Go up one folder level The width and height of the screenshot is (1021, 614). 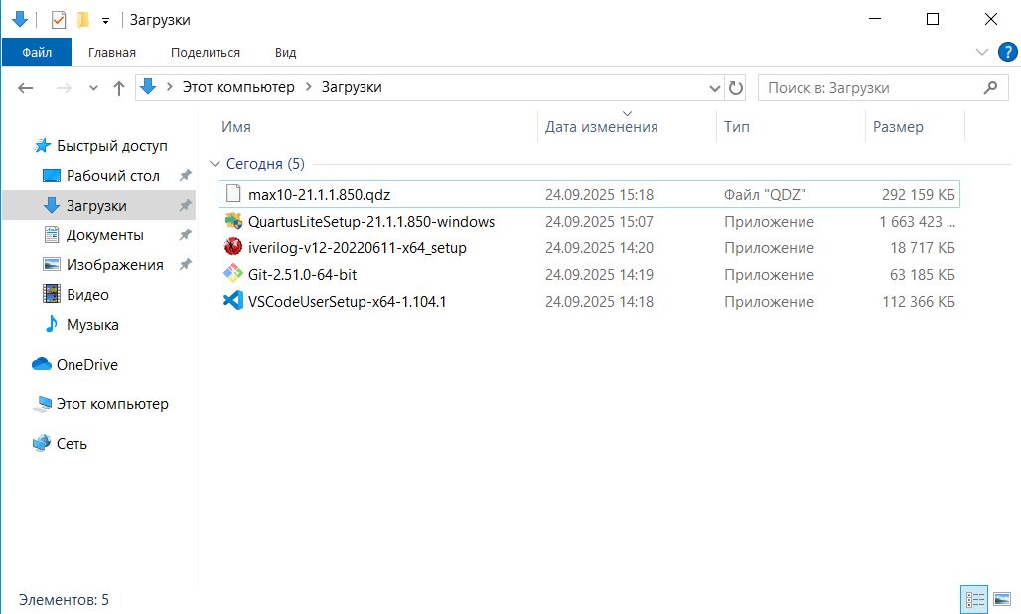(x=118, y=87)
